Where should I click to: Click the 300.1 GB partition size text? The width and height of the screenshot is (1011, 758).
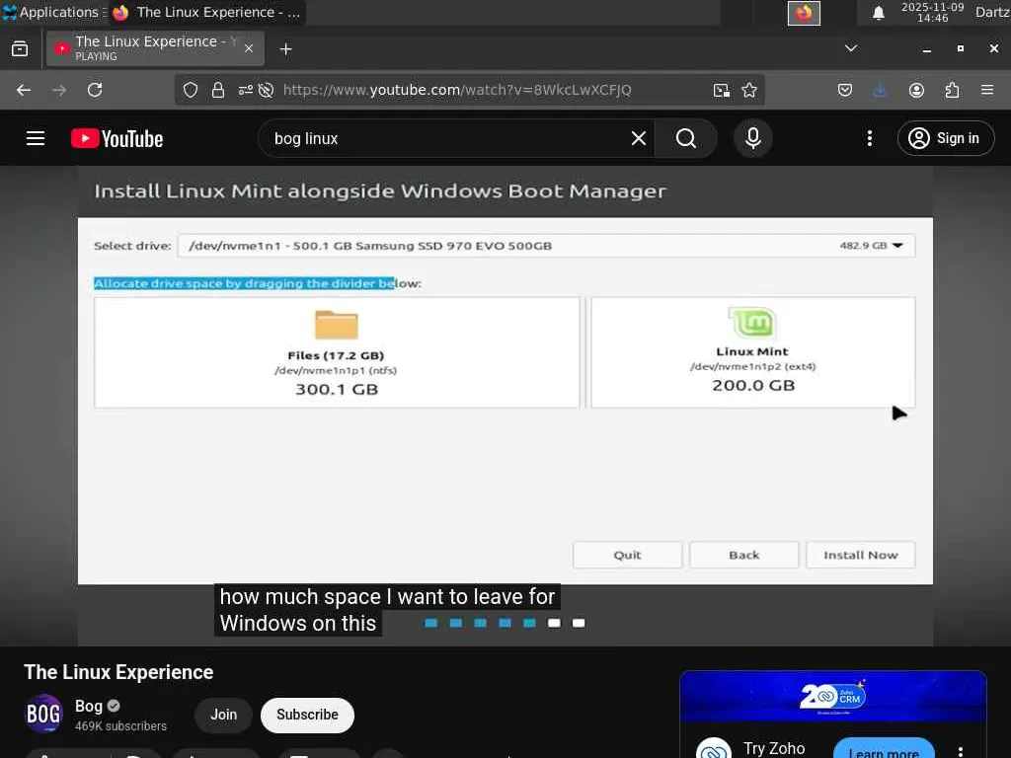coord(337,389)
